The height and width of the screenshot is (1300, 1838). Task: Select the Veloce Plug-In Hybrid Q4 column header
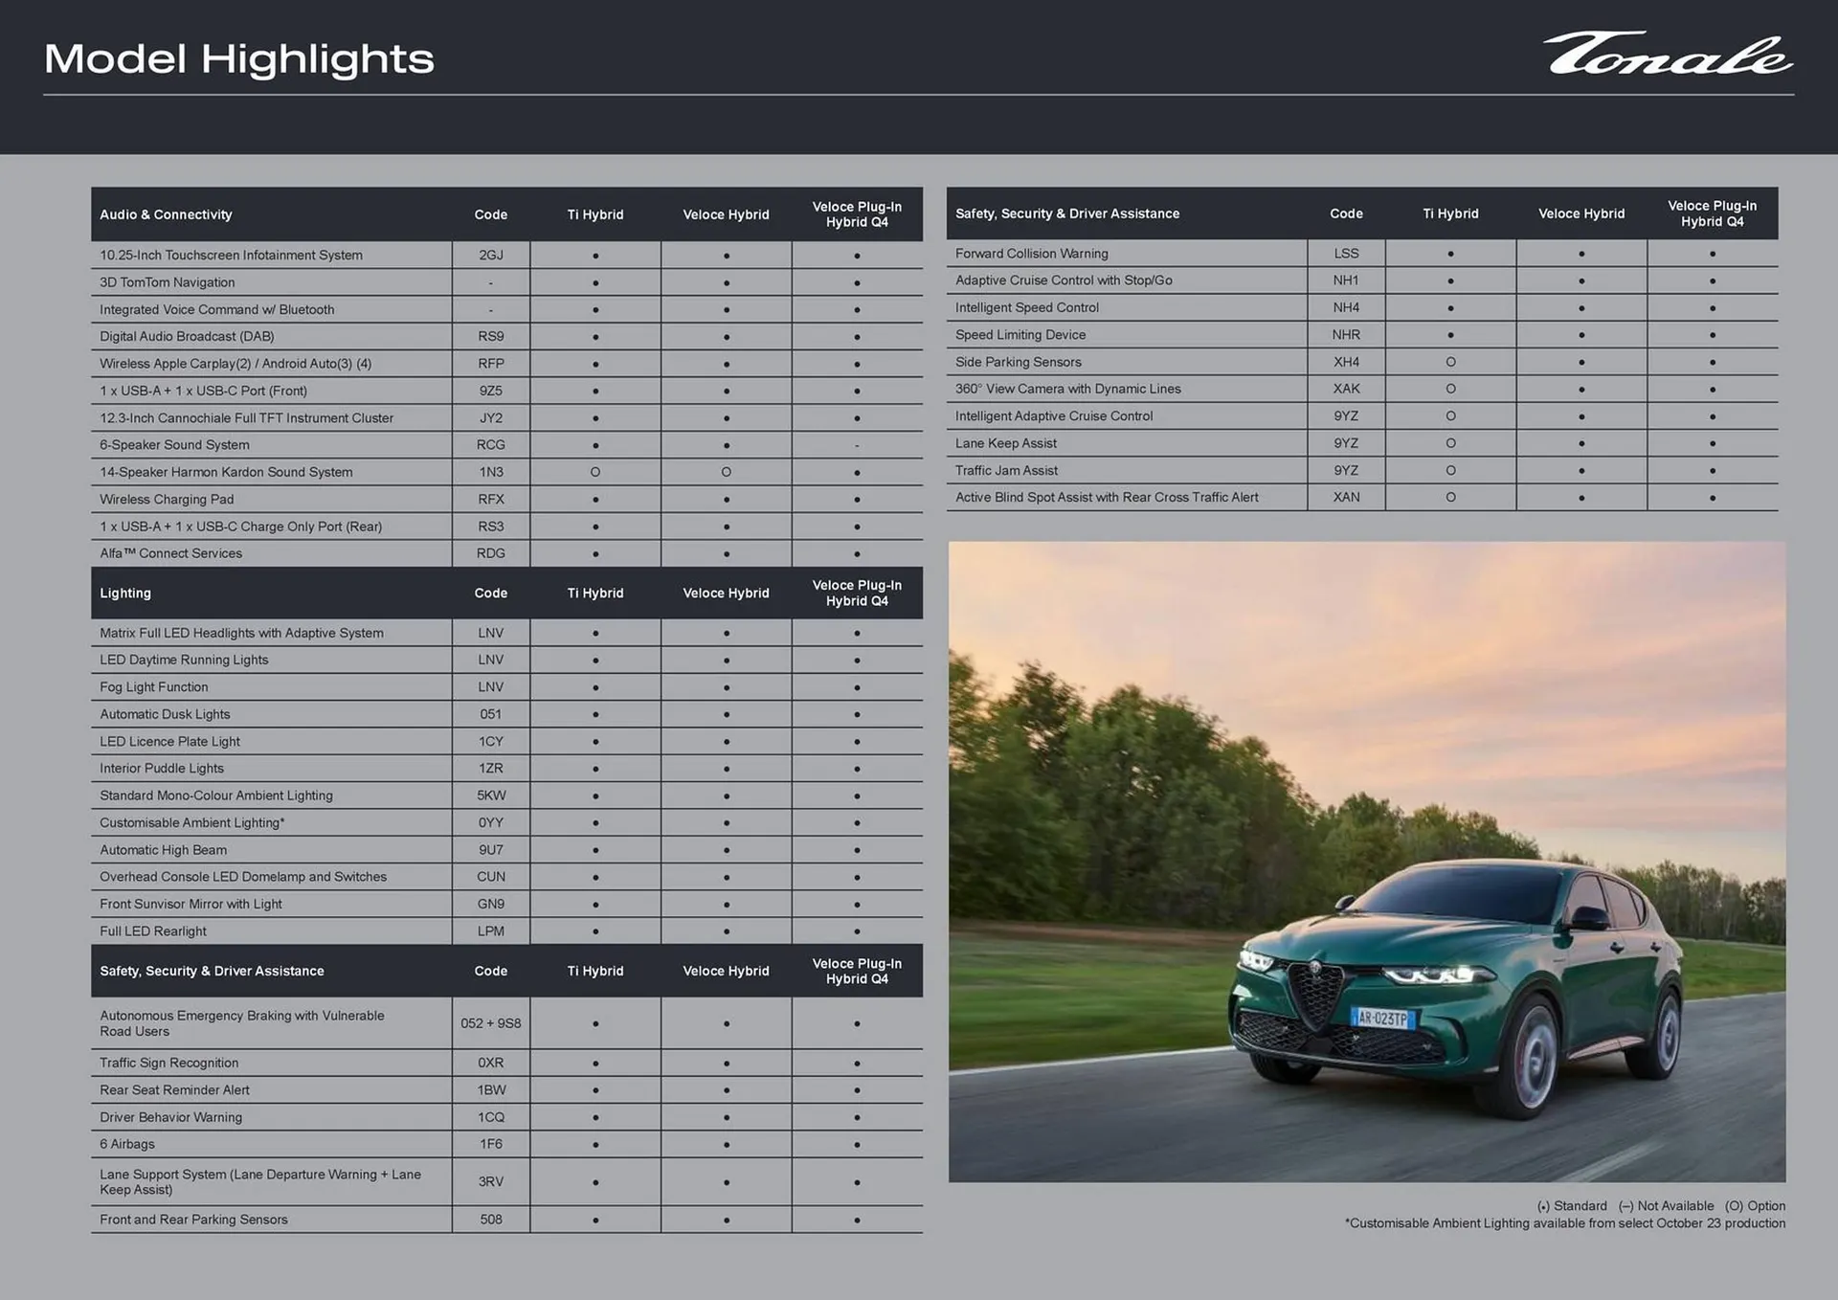coord(857,213)
